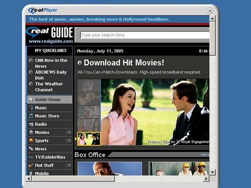Click the TV/Celebrities icon
Viewport: 251px width, 188px height.
[31, 157]
